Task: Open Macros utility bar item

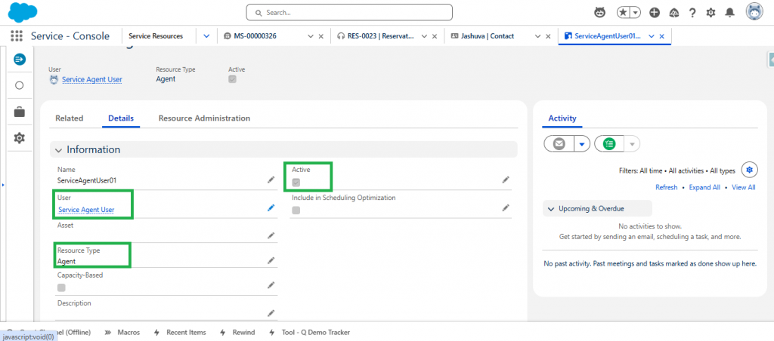Action: point(122,333)
